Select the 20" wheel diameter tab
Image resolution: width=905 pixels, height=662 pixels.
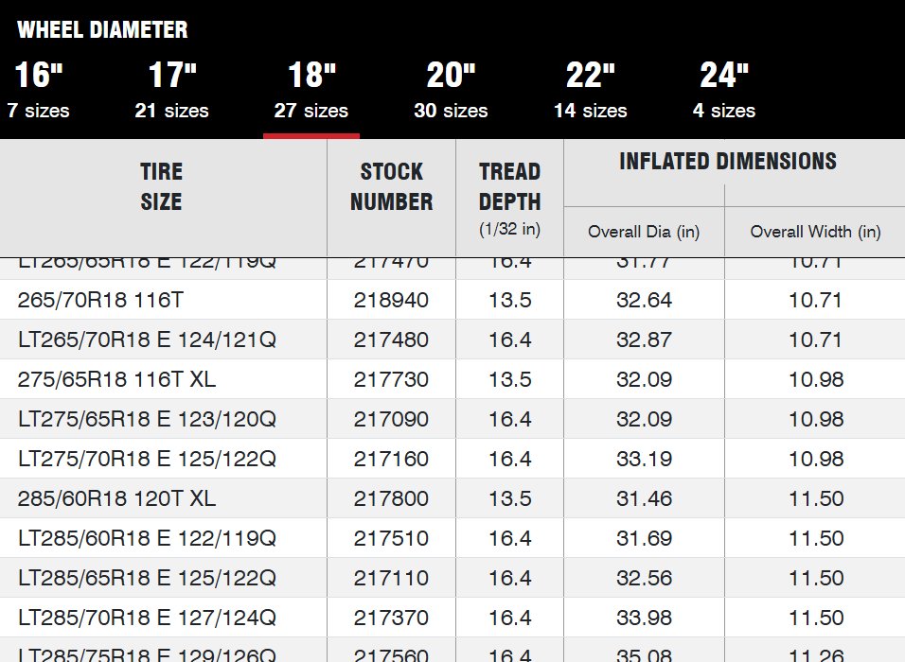tap(451, 90)
